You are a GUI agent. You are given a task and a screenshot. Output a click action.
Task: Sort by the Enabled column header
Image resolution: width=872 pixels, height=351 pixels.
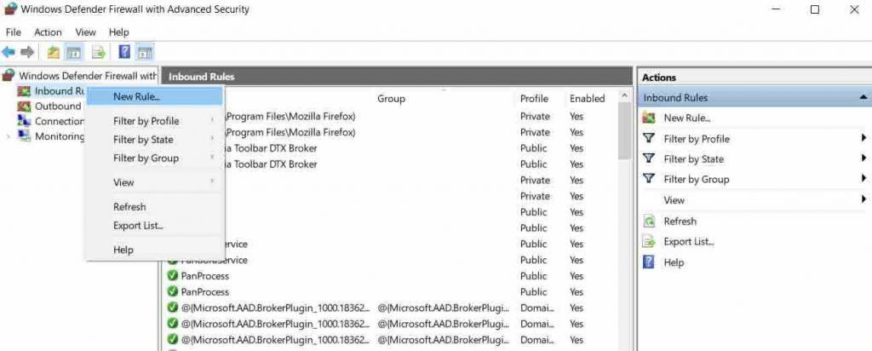point(587,99)
